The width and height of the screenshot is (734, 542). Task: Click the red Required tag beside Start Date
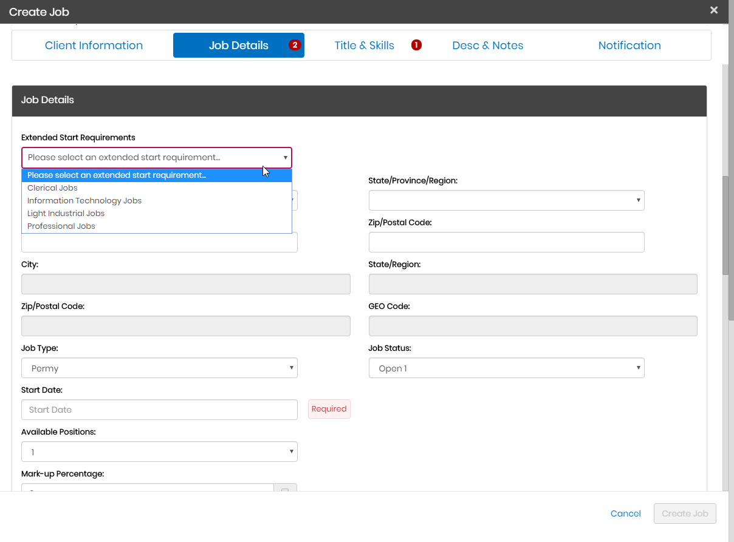point(329,409)
